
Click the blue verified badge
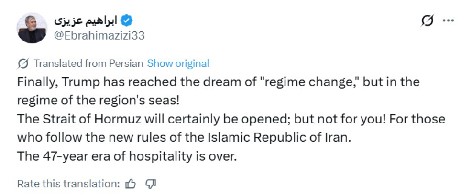pyautogui.click(x=127, y=21)
